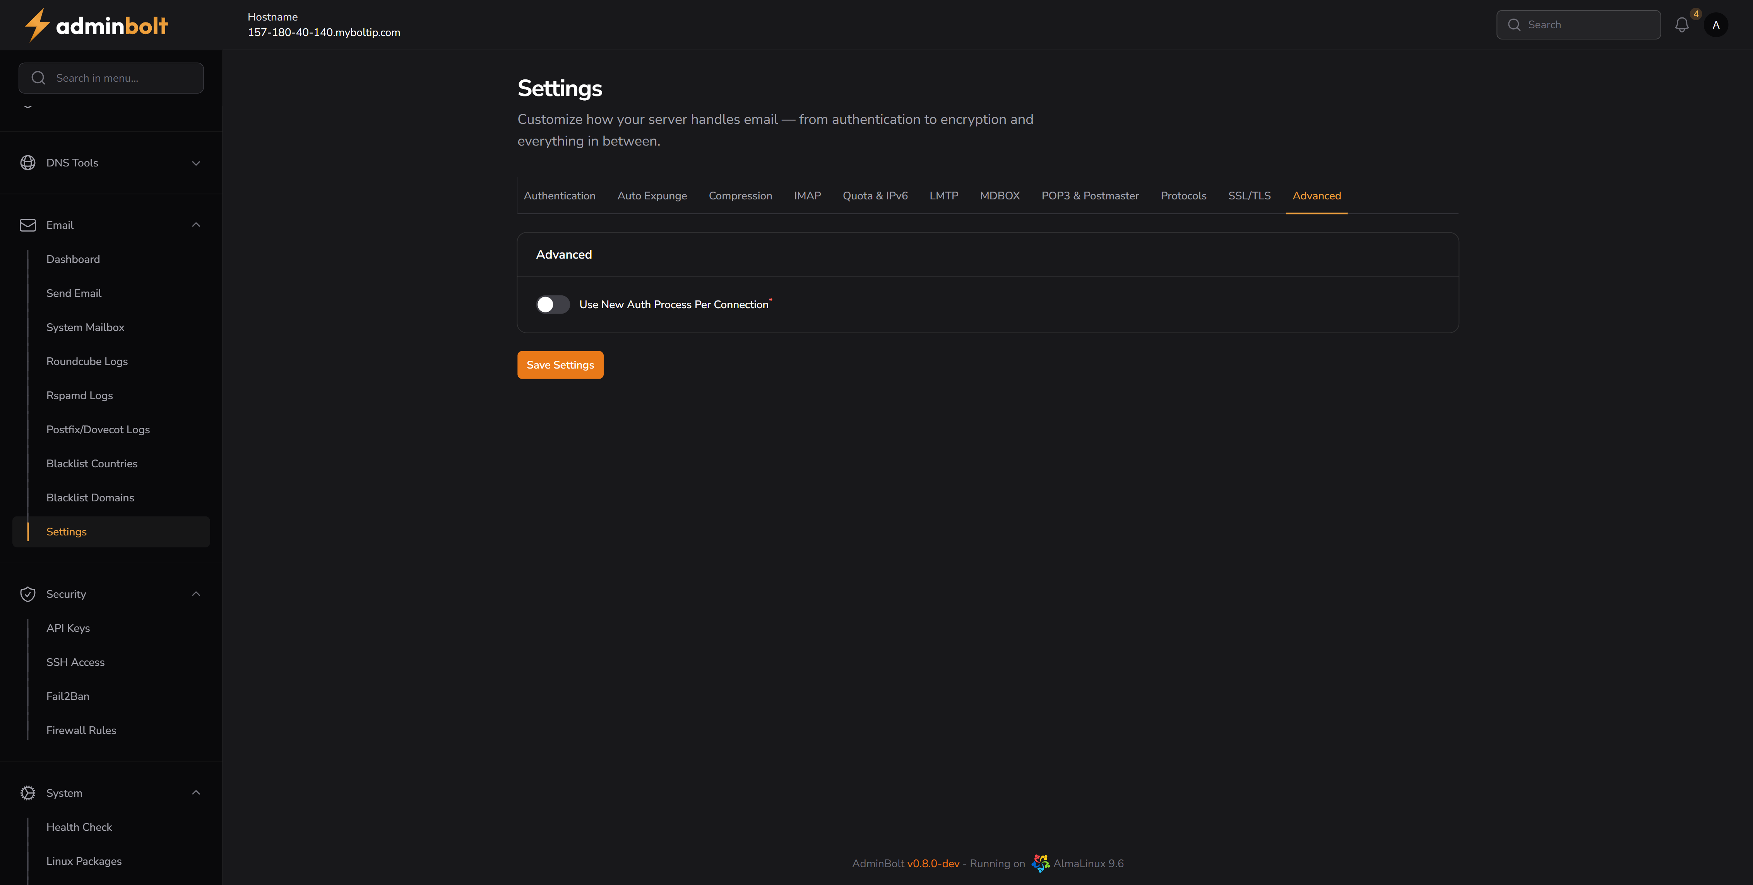The image size is (1753, 885).
Task: Click the System gear icon
Action: (28, 793)
